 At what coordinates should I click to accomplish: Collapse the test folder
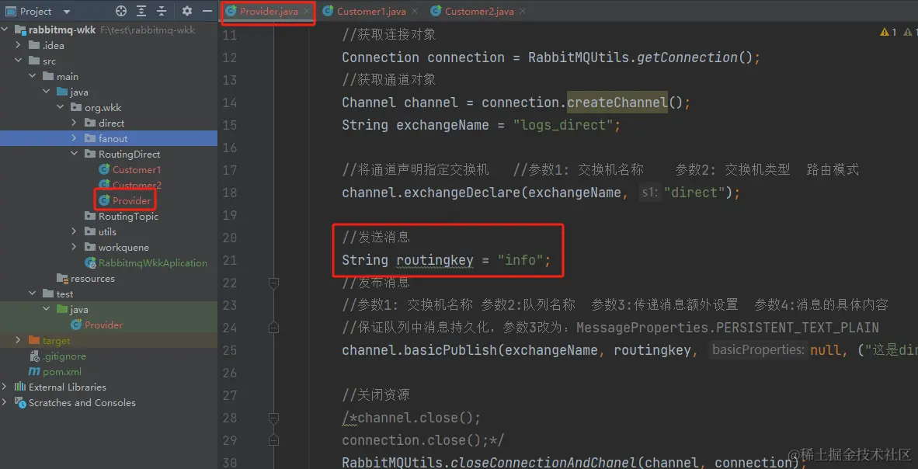click(x=32, y=294)
